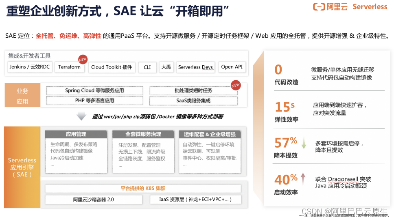
Task: Click the line 生命周期、多发布策略
Action: point(74,144)
